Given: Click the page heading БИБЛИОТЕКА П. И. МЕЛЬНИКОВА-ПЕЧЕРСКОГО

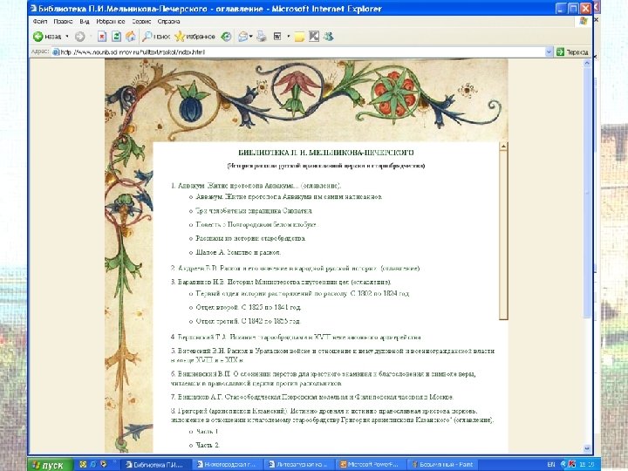Looking at the screenshot, I should tap(326, 153).
